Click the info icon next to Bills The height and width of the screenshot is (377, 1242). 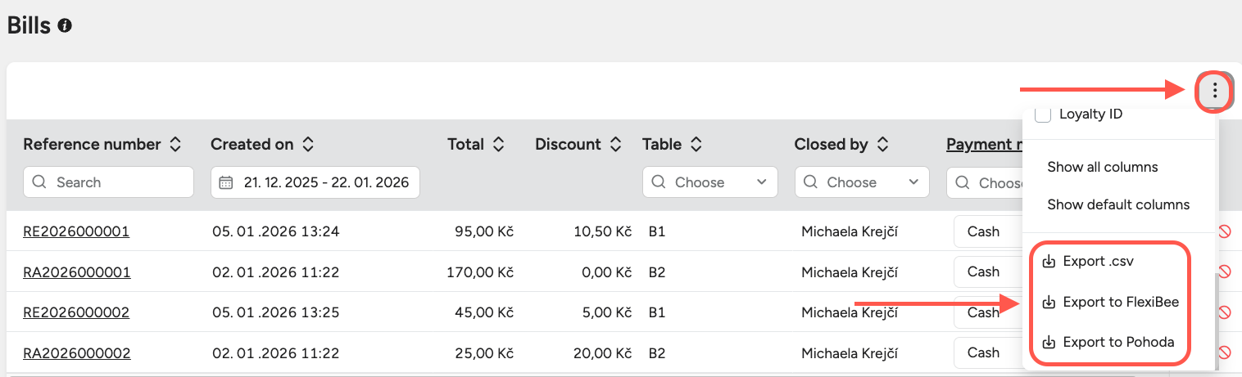(x=65, y=26)
